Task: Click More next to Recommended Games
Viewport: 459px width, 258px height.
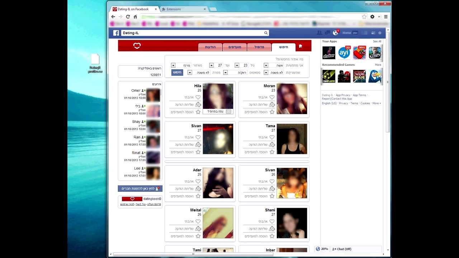Action: [378, 65]
